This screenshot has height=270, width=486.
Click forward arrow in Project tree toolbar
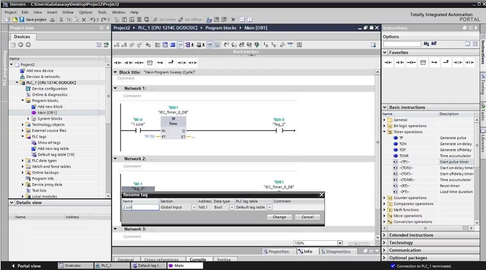28,45
